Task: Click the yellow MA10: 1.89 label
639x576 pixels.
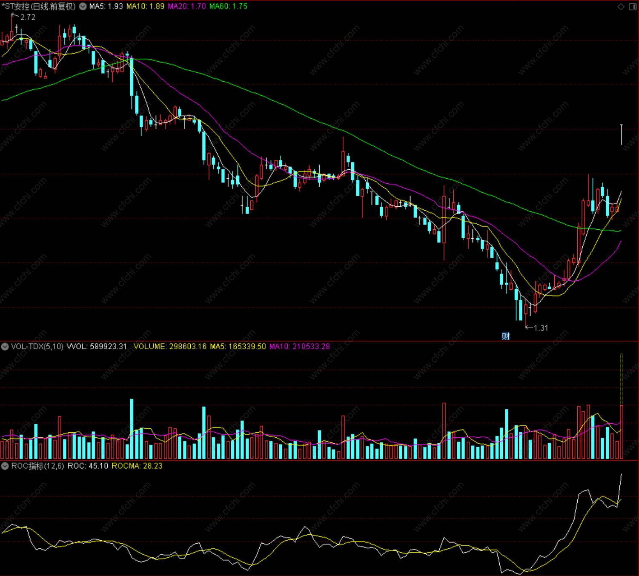Action: click(145, 6)
